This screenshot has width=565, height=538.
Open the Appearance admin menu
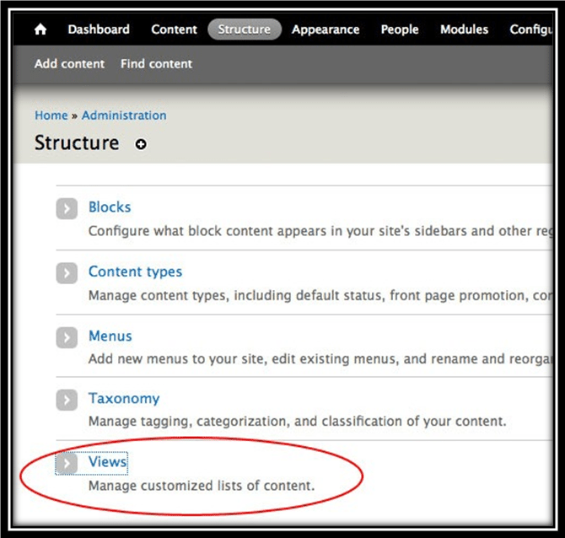tap(326, 30)
